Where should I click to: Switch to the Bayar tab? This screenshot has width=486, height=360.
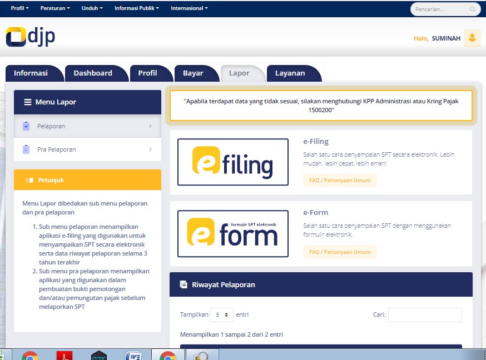[x=196, y=73]
